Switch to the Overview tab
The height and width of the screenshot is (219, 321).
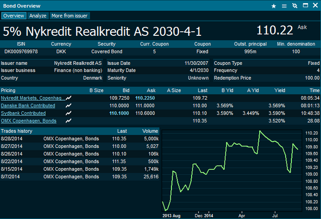coord(14,16)
